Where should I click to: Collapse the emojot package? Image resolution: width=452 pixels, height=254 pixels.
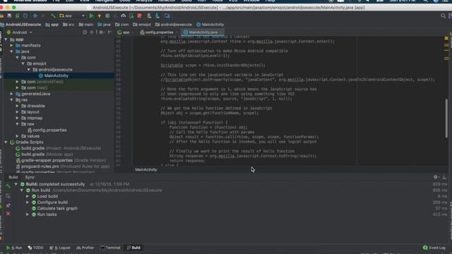click(x=23, y=64)
